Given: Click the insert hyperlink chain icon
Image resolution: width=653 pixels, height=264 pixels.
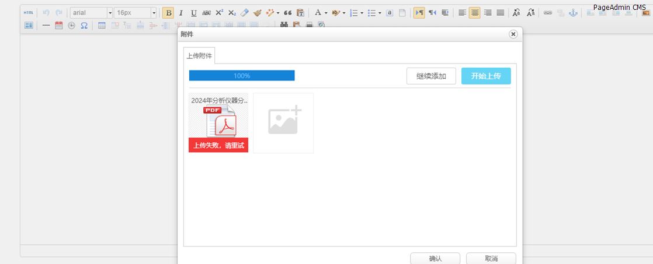Looking at the screenshot, I should [x=547, y=13].
